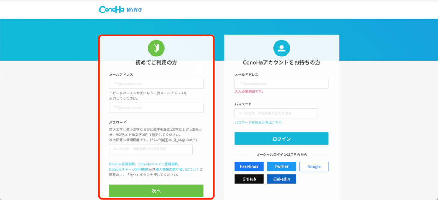This screenshot has height=200, width=438.
Task: Focus the new-user password field
Action: [x=151, y=149]
